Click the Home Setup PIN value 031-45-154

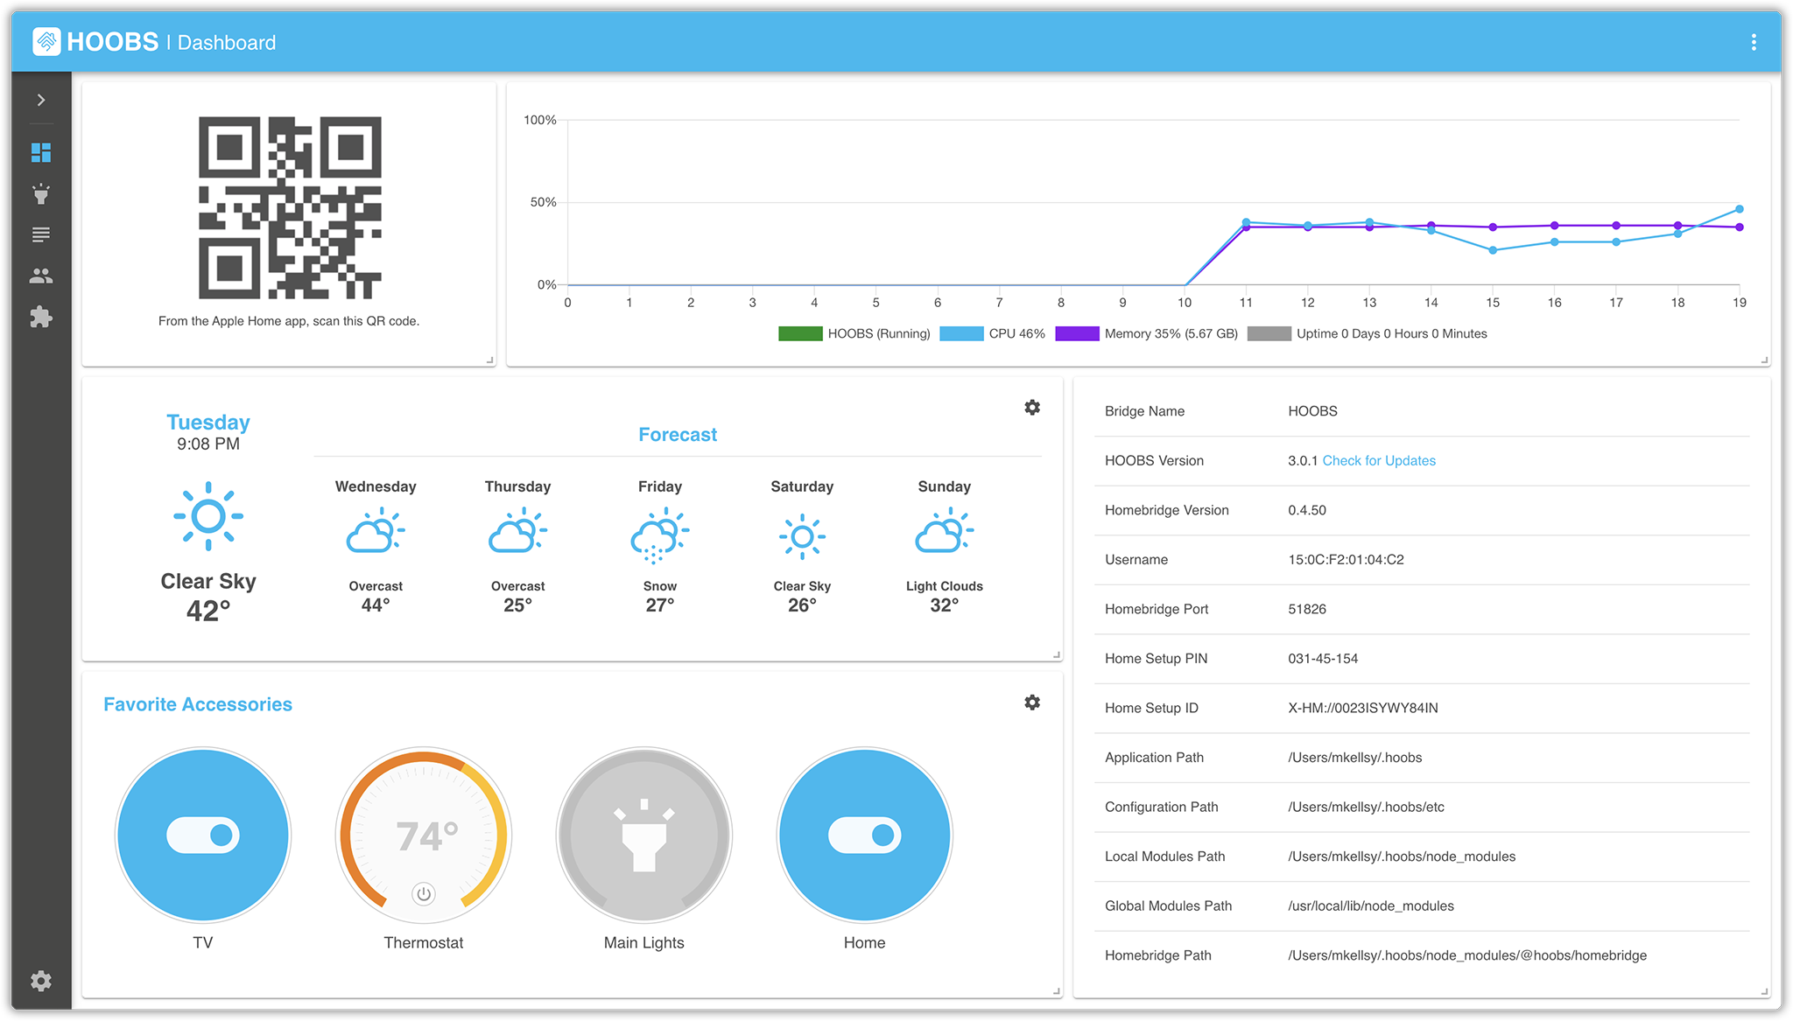(x=1323, y=659)
